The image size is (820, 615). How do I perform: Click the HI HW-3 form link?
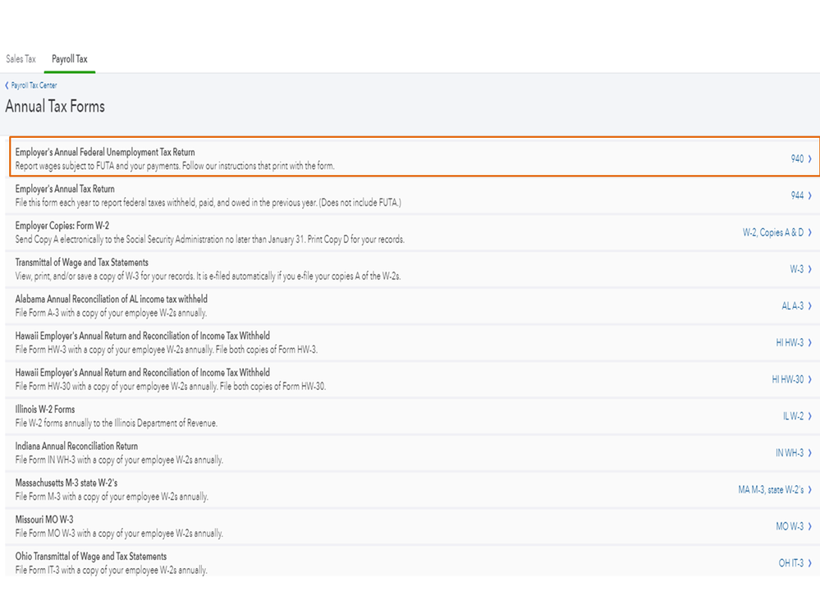click(790, 342)
